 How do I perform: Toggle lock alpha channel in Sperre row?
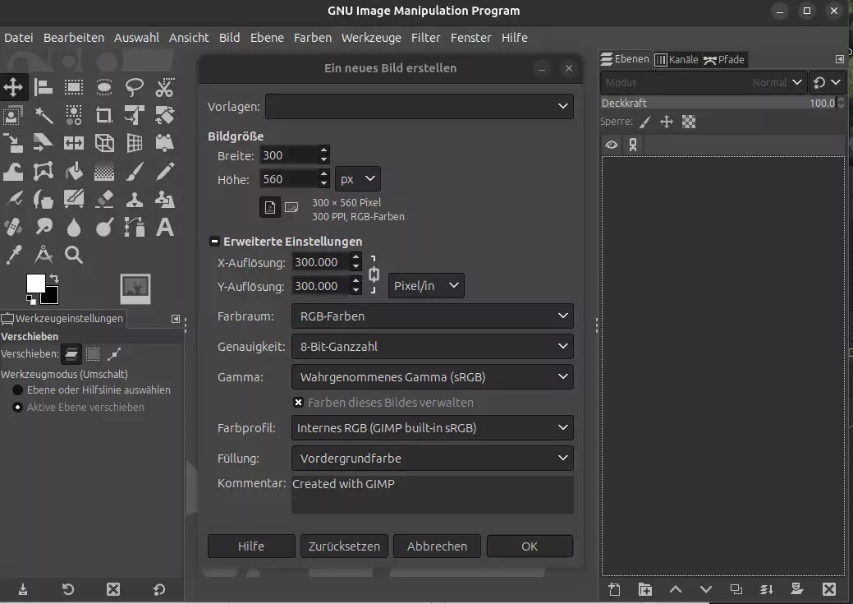click(689, 122)
